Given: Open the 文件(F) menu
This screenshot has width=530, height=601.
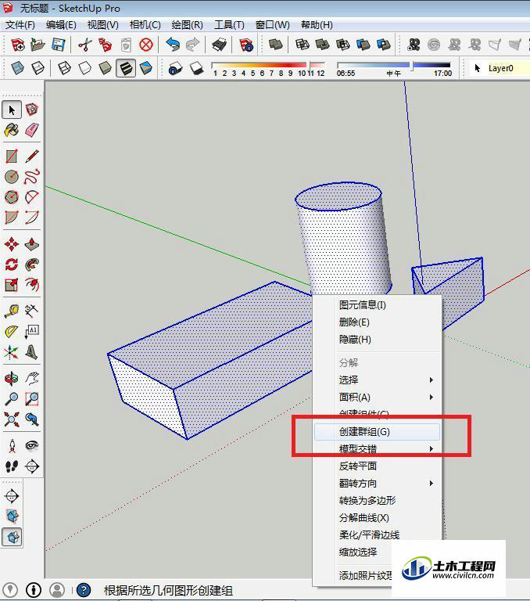Looking at the screenshot, I should click(x=20, y=25).
